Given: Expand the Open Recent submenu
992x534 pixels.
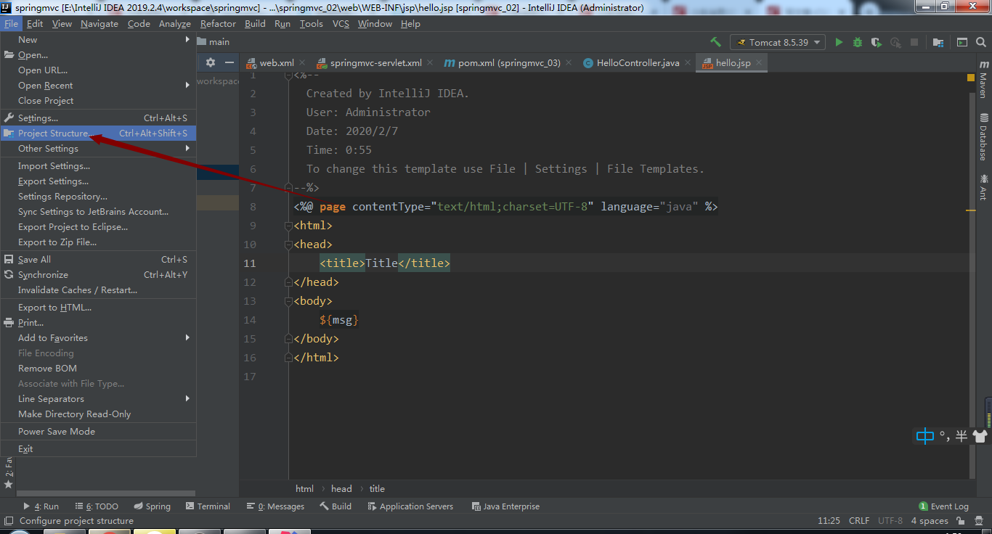Looking at the screenshot, I should [98, 86].
